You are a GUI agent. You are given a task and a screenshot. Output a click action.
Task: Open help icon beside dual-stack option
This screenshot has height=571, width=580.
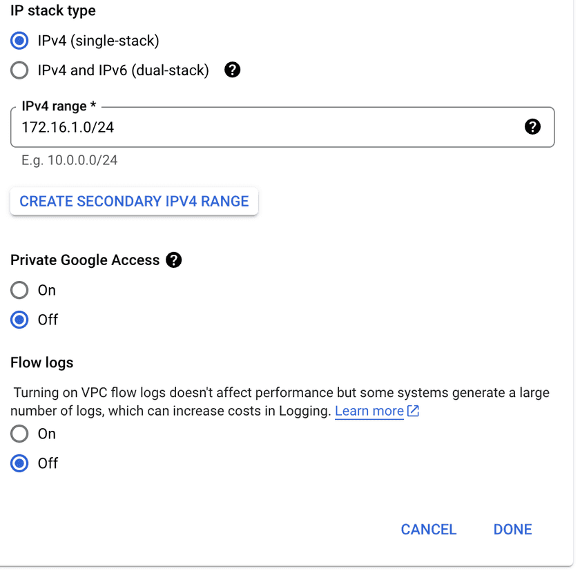pos(233,70)
